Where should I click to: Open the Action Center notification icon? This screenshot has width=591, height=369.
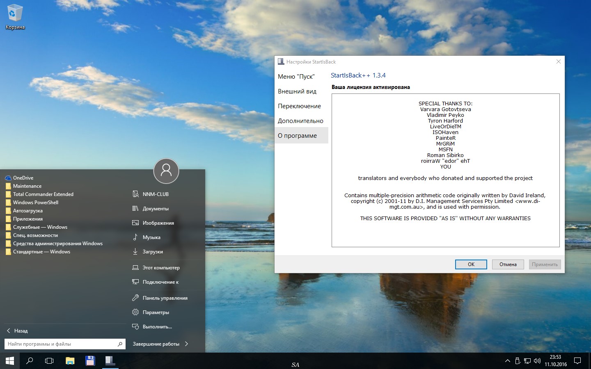577,361
